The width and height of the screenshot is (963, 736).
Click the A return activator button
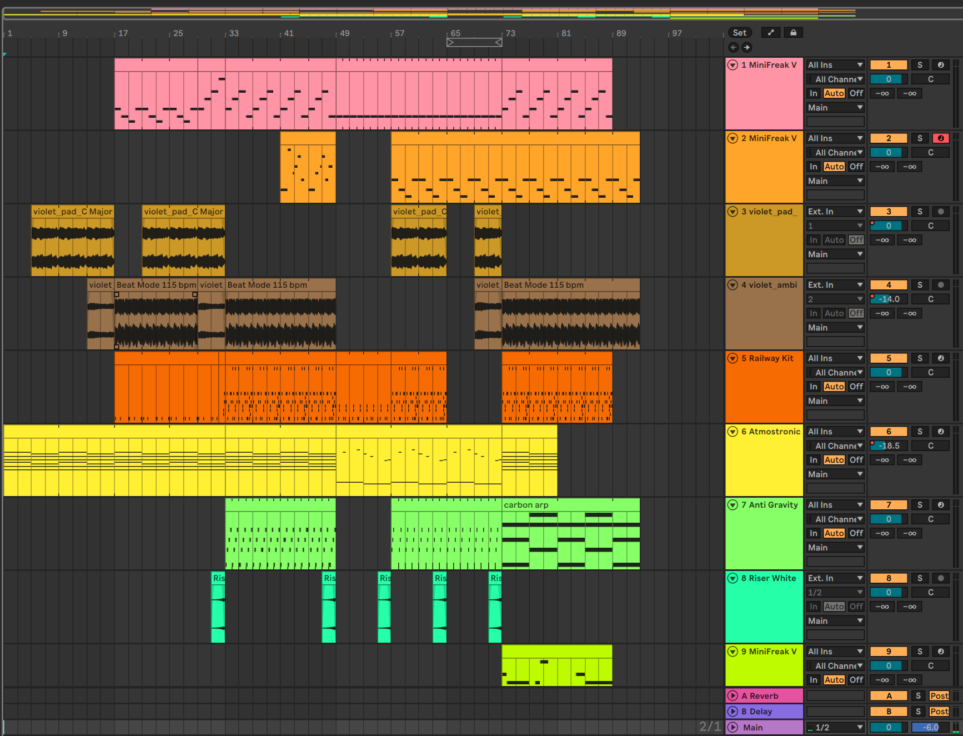[889, 696]
